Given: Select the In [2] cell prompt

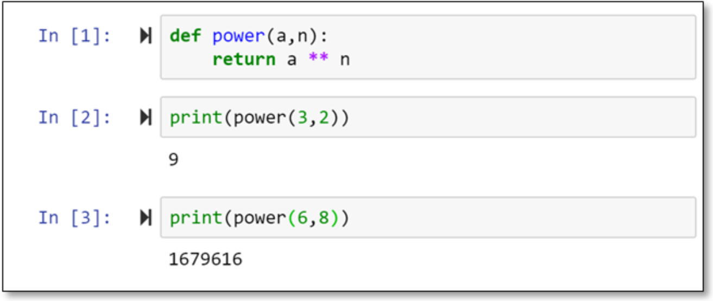Looking at the screenshot, I should pyautogui.click(x=74, y=117).
